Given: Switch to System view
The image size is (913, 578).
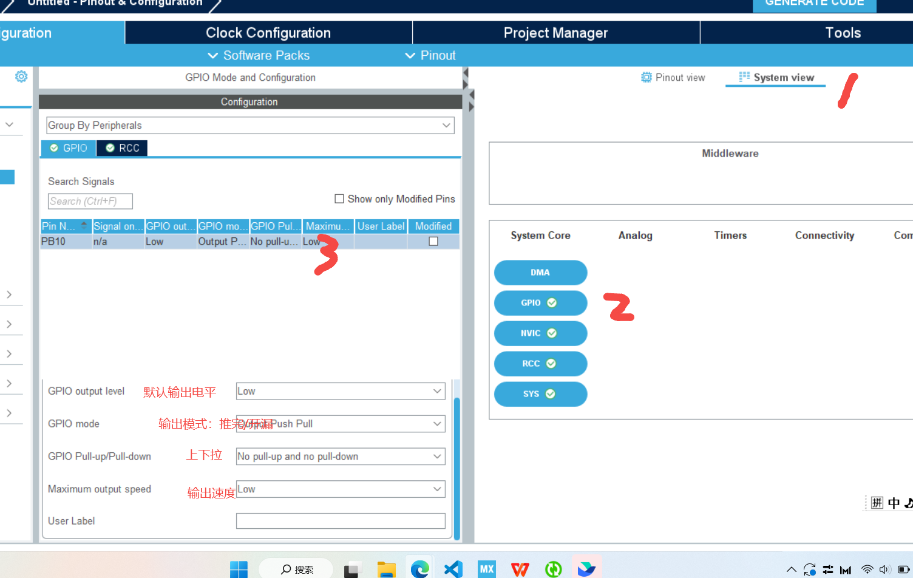Looking at the screenshot, I should click(776, 77).
